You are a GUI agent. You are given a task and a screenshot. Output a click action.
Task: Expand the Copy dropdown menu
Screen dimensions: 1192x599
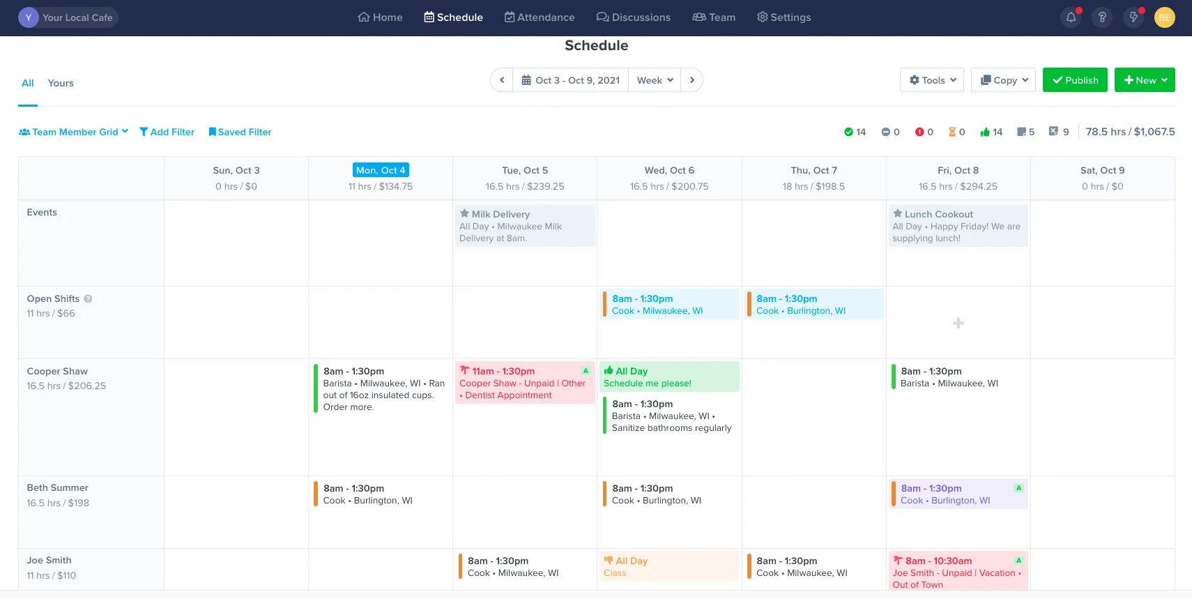(1003, 80)
